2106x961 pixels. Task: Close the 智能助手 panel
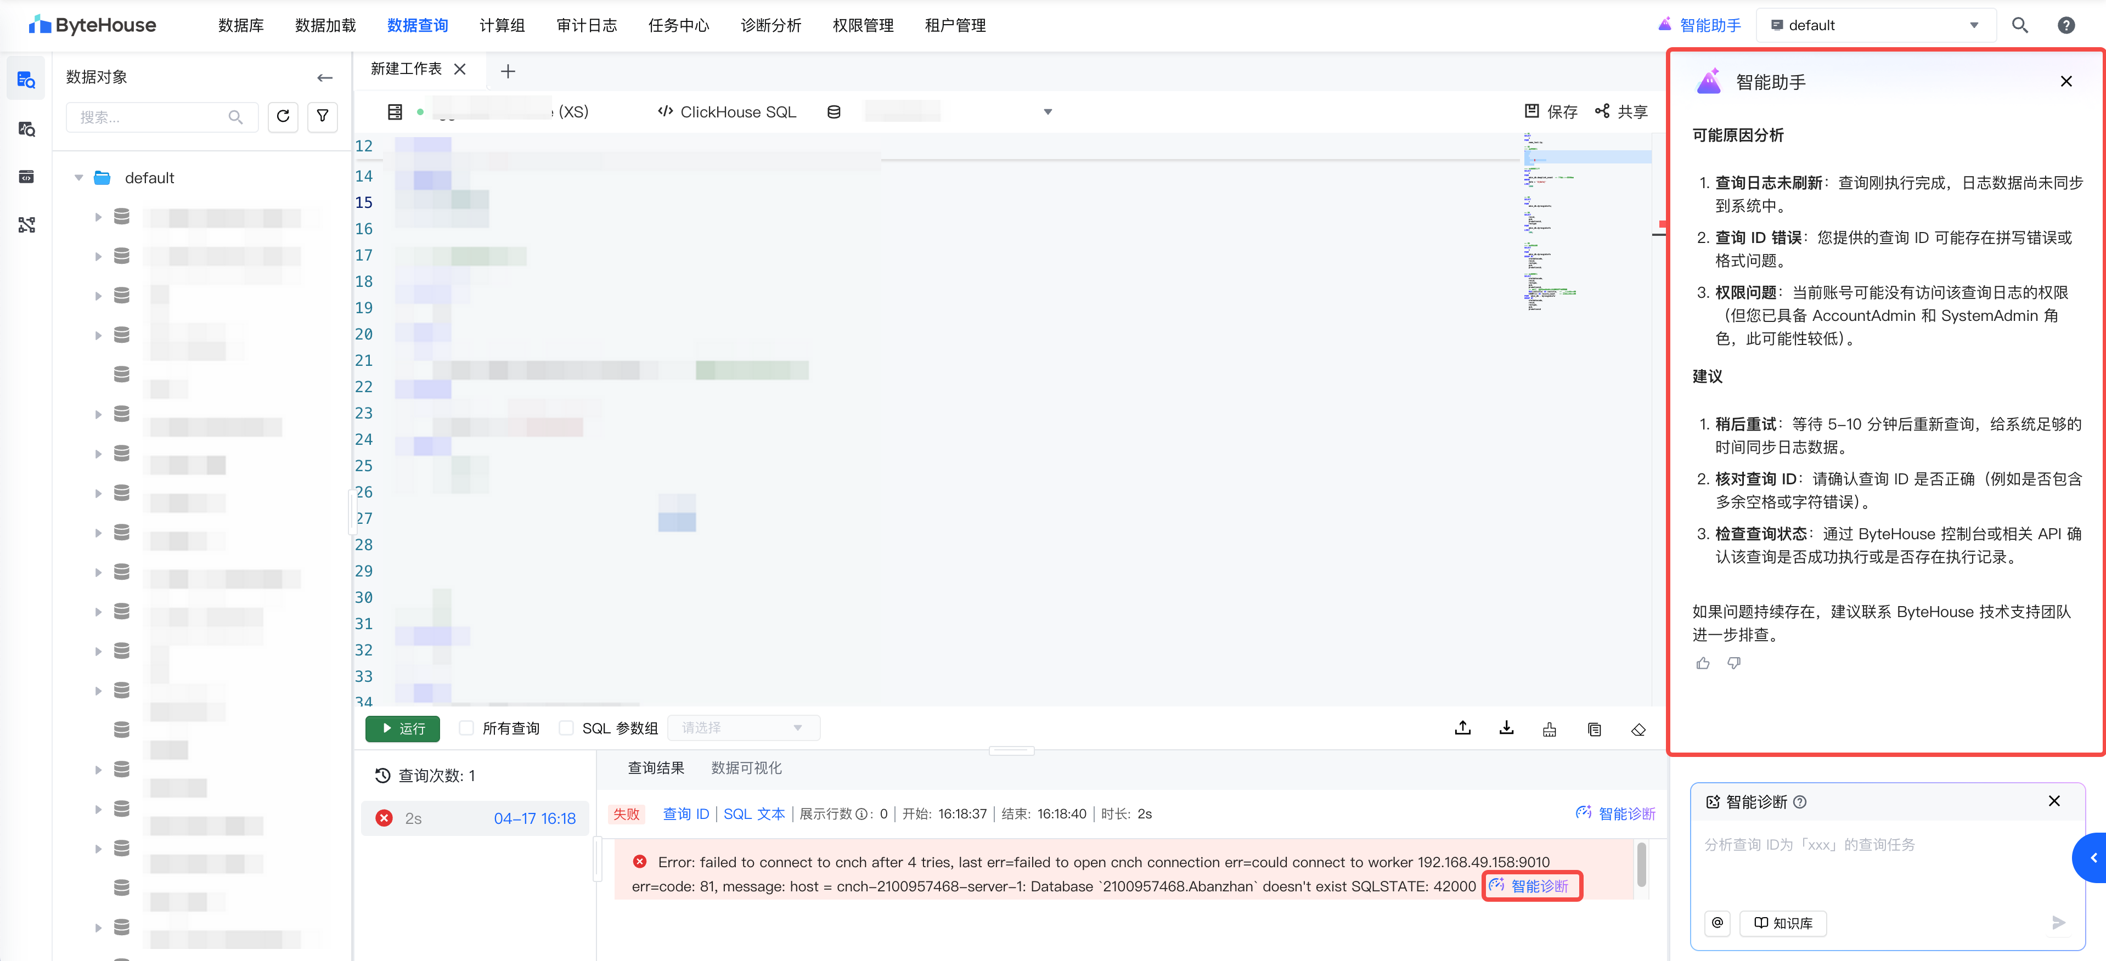coord(2066,81)
